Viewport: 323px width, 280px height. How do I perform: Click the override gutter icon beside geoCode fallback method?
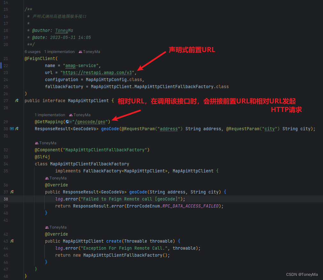[12, 192]
